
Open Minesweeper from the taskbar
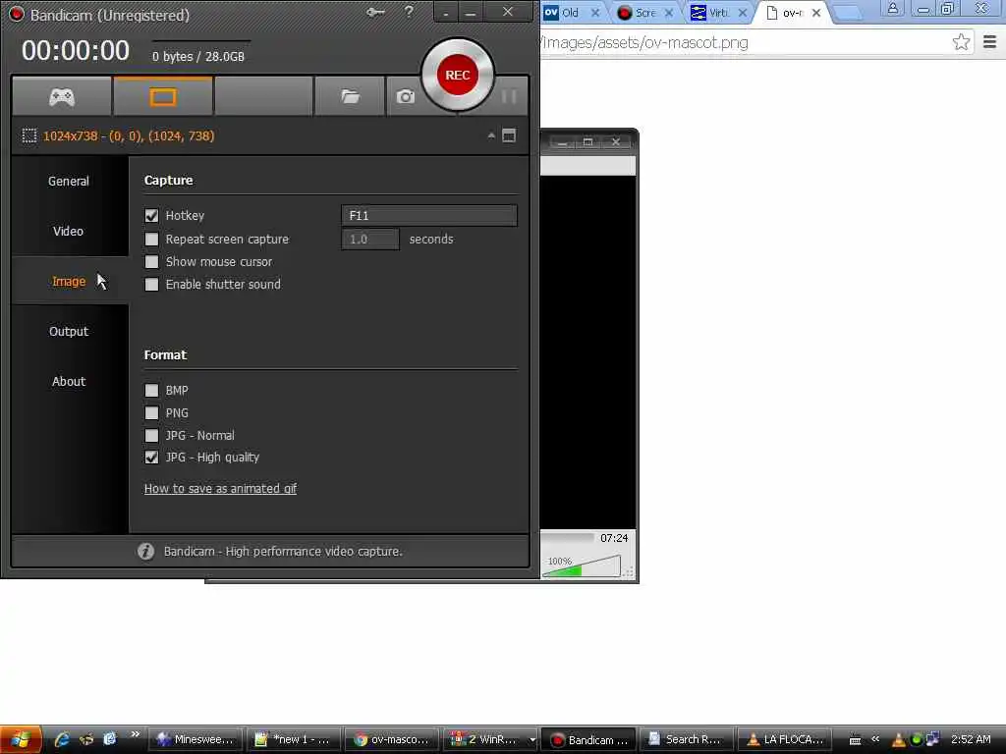196,739
